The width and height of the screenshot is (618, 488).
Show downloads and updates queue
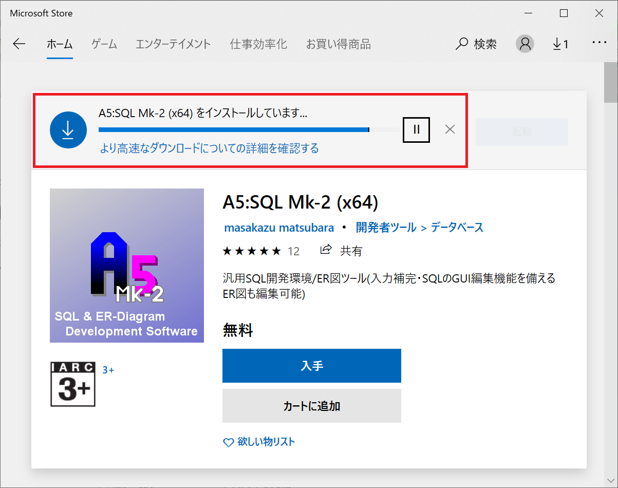(560, 44)
